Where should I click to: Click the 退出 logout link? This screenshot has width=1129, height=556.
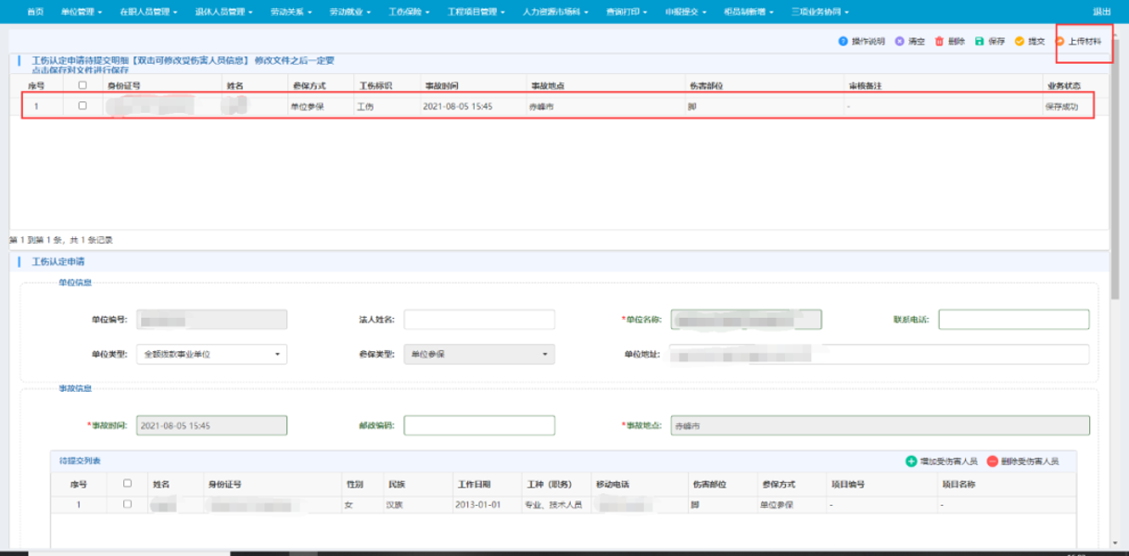pos(1101,12)
